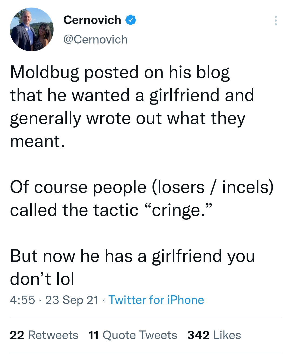Viewport: 292px width, 354px height.
Task: Tap the word 'lol' ending the tweet
Action: pos(65,279)
